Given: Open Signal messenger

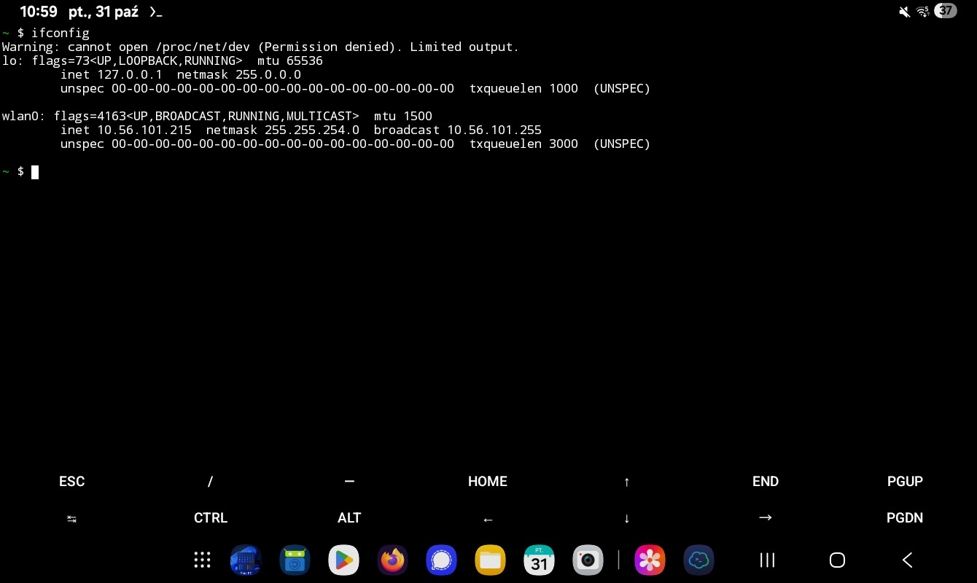Looking at the screenshot, I should tap(441, 560).
